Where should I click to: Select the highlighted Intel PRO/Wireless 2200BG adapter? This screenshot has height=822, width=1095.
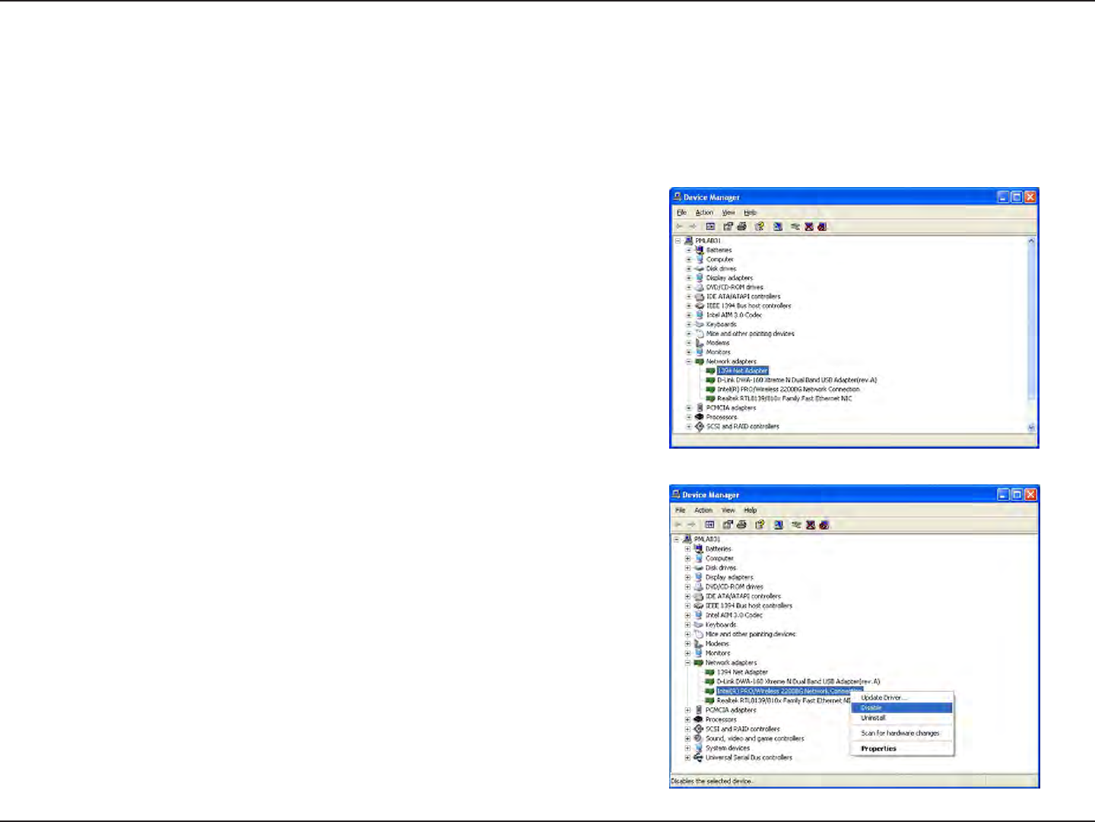(x=789, y=691)
